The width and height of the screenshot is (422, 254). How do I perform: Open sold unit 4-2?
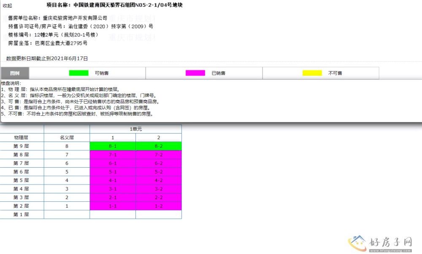click(x=159, y=180)
